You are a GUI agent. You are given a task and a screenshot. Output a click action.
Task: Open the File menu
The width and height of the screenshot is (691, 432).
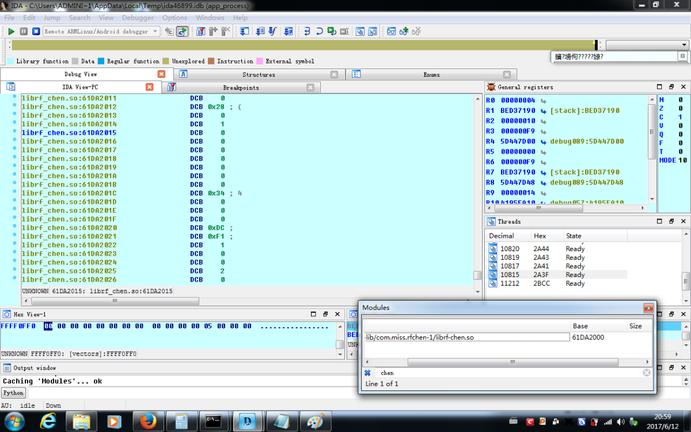click(10, 18)
